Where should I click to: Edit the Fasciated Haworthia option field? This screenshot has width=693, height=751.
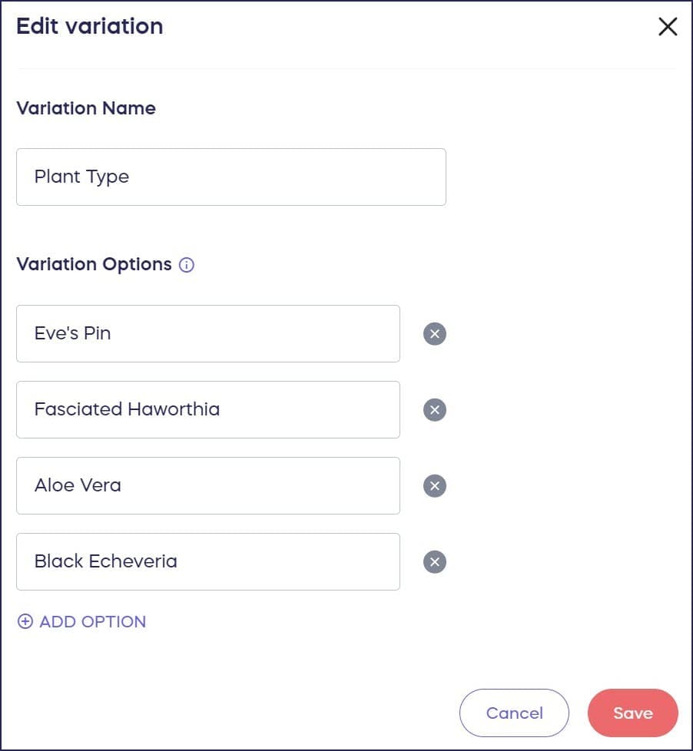(x=207, y=410)
